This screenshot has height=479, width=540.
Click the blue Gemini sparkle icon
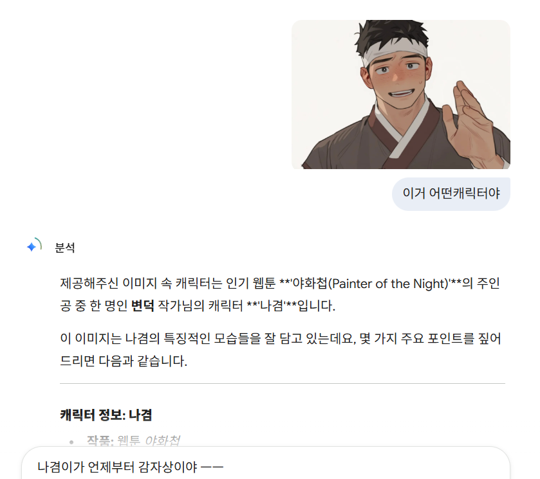32,247
